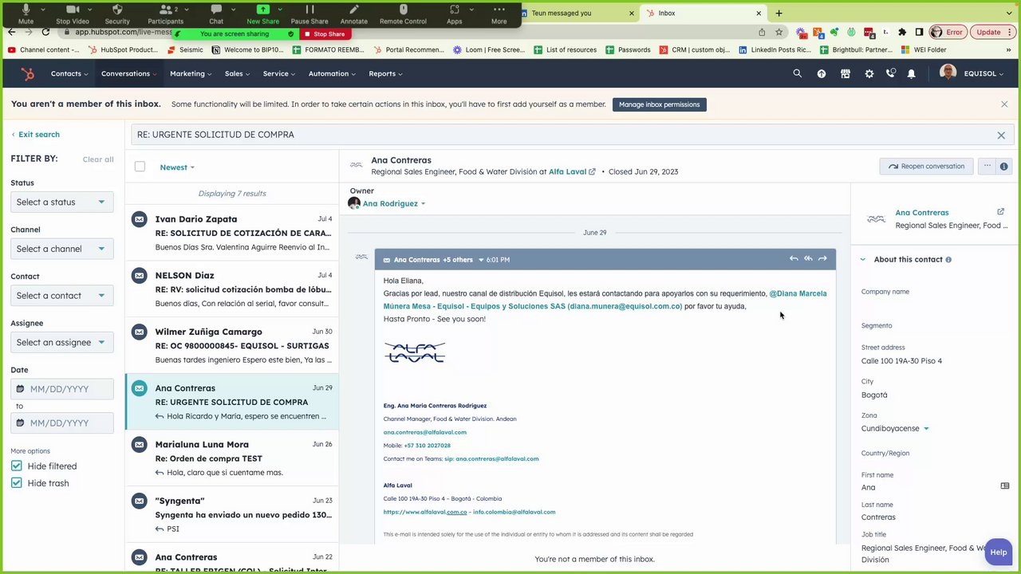Open the Automation menu
1021x574 pixels.
click(333, 73)
